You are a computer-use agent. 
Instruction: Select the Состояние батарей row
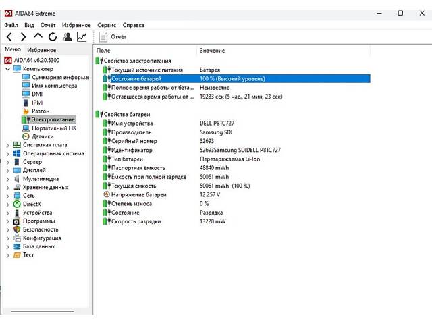pos(236,78)
